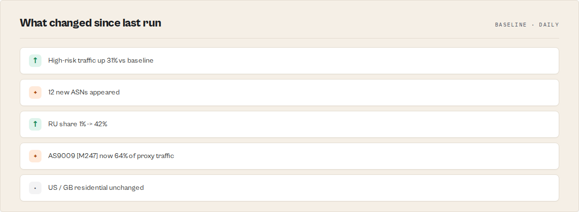The height and width of the screenshot is (212, 579).
Task: Click the 42% value in the RU share row
Action: [101, 124]
